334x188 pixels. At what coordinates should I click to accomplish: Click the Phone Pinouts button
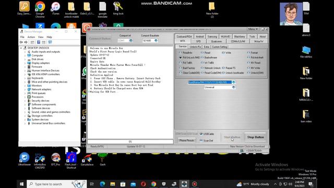point(187,140)
